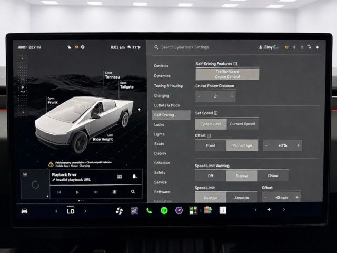The image size is (337, 253).
Task: Adjust Low Ride Height label
Action: tap(103, 138)
